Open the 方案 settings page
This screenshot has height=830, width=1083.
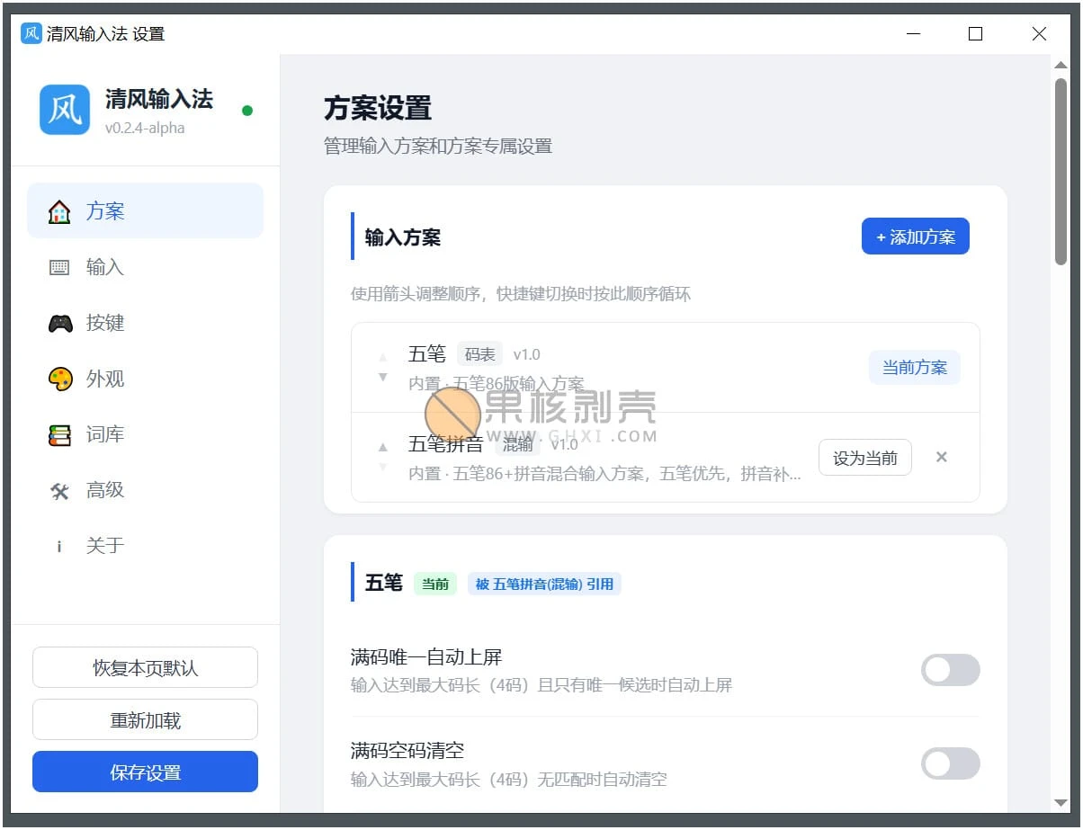[146, 211]
